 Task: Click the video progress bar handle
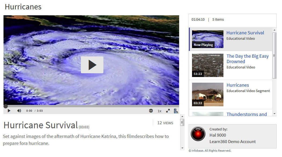coord(6,106)
